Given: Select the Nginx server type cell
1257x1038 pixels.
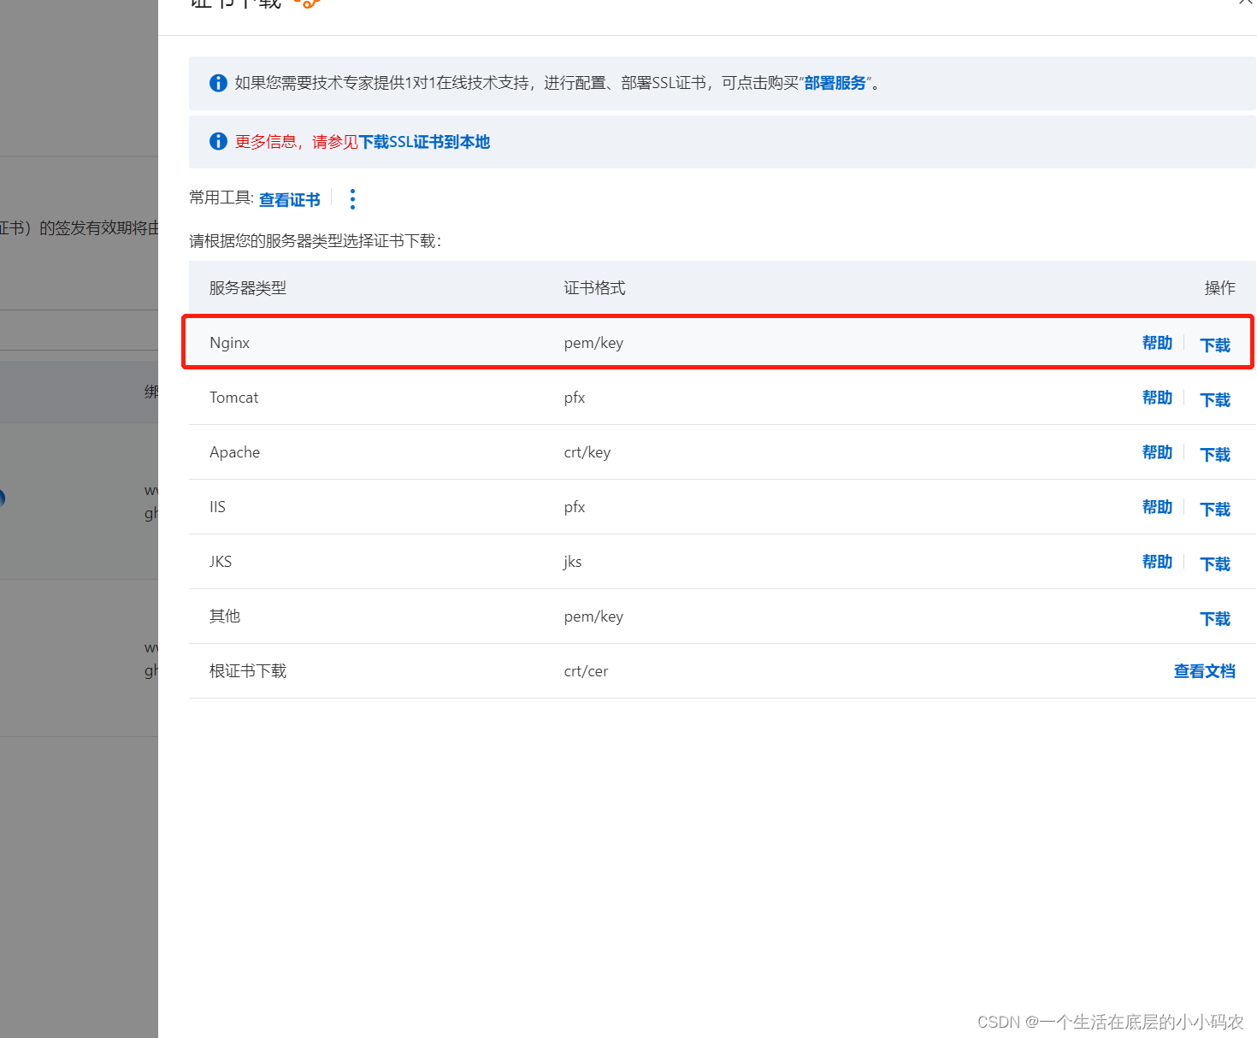Looking at the screenshot, I should (x=229, y=343).
